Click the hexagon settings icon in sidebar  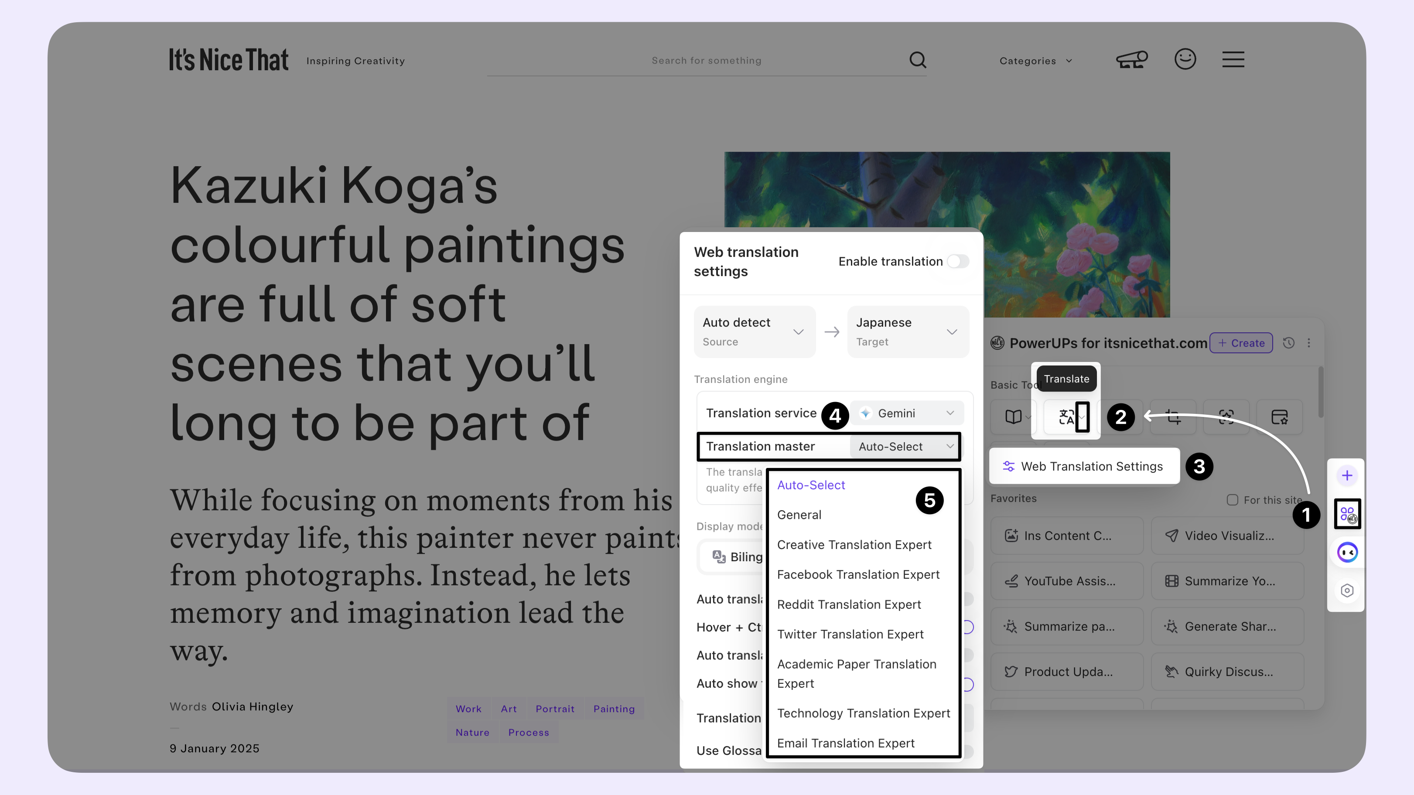click(x=1346, y=590)
